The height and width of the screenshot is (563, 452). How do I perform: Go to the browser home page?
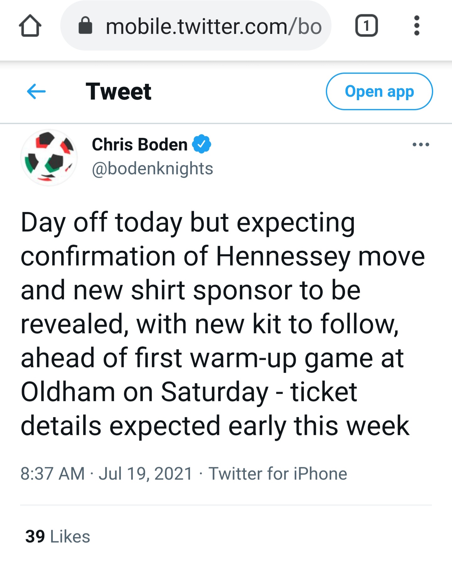coord(30,26)
